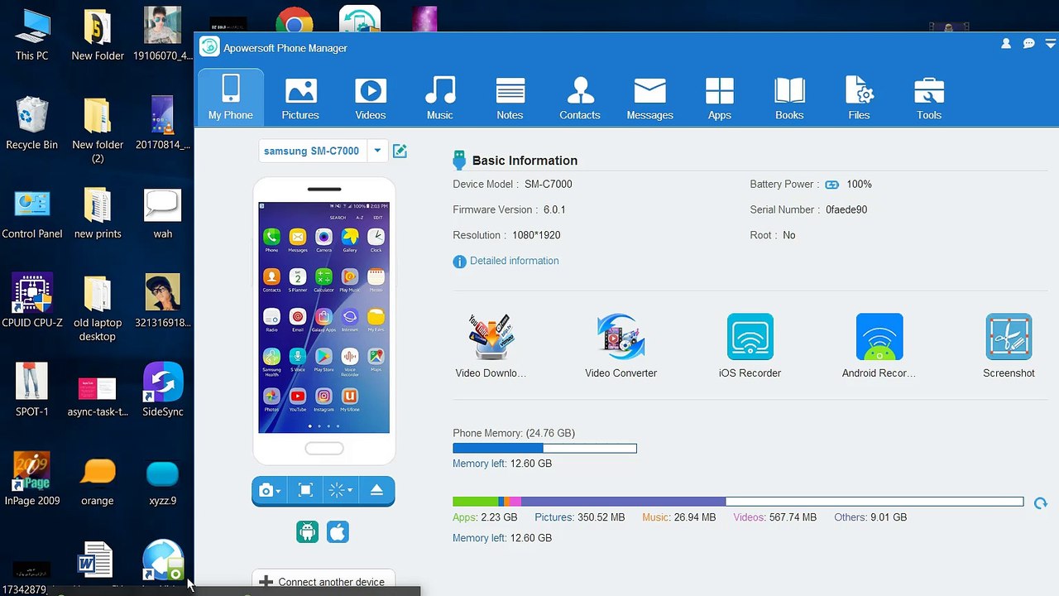Viewport: 1059px width, 596px height.
Task: Click the phone home button in preview
Action: [x=323, y=449]
